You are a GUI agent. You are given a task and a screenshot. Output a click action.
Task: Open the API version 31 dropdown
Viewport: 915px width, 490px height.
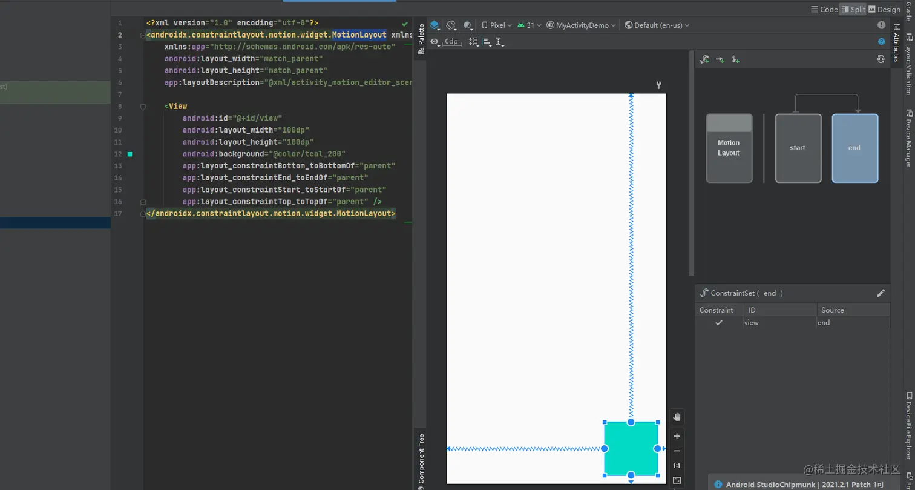pos(529,25)
